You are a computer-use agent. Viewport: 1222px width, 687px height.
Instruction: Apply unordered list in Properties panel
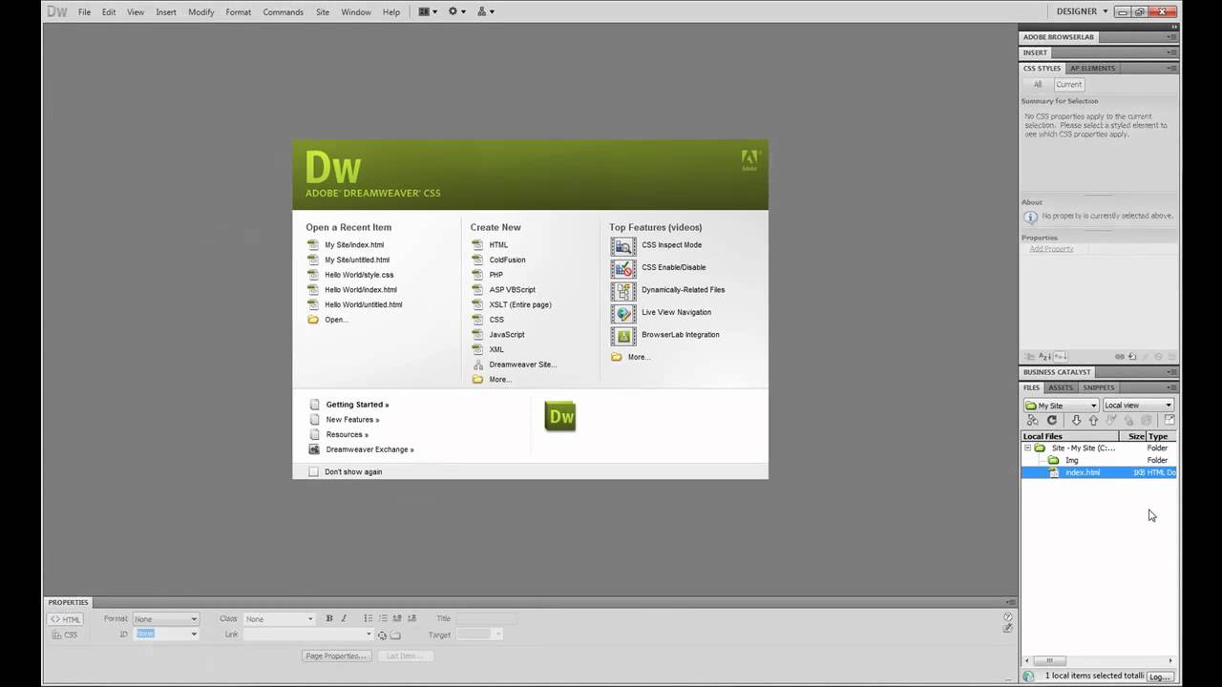click(369, 618)
